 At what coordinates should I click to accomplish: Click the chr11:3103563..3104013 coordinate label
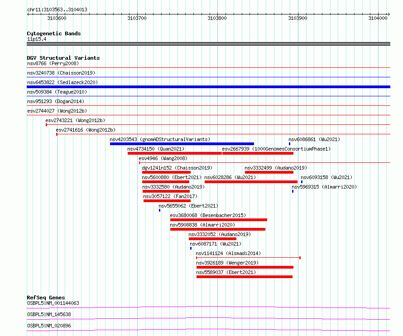click(x=58, y=9)
